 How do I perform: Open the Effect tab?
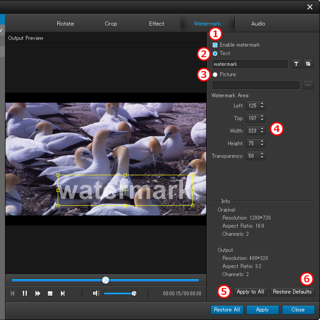[157, 24]
